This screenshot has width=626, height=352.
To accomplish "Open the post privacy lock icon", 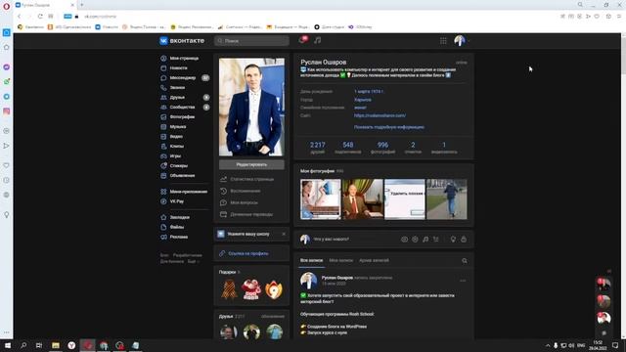I will click(464, 239).
